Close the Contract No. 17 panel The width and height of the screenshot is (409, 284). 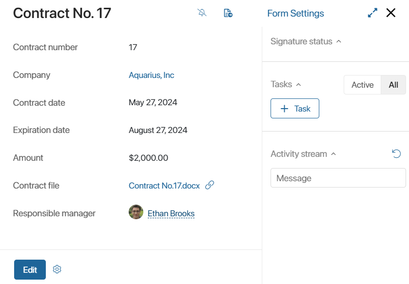(391, 13)
